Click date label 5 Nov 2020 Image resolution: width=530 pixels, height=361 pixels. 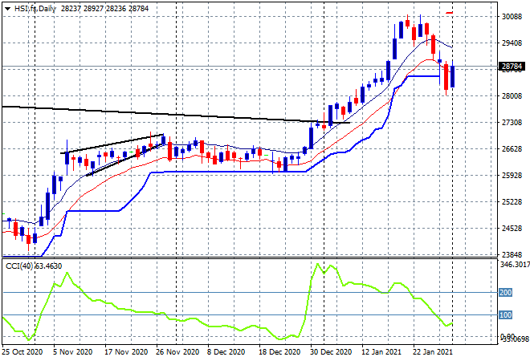tap(72, 352)
